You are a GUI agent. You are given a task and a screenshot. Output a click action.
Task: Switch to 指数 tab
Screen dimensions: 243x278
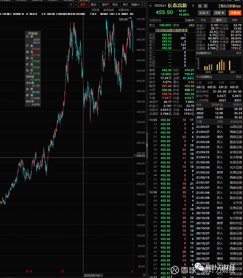[x=234, y=20]
